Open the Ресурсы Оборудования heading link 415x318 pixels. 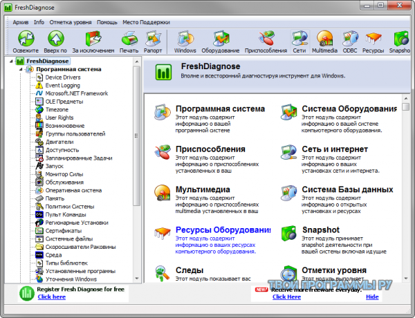[223, 230]
